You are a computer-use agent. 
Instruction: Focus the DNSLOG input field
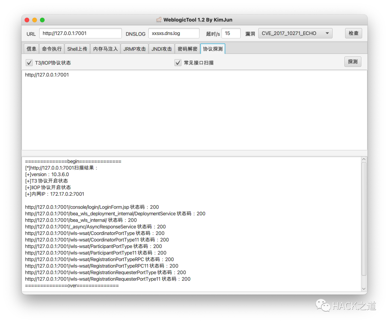tap(174, 33)
